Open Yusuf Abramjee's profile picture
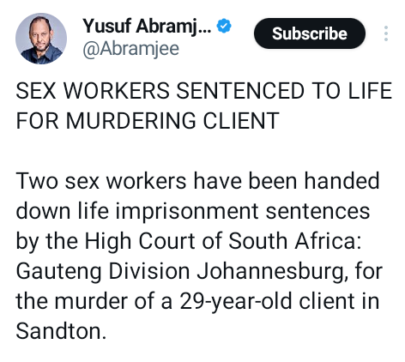This screenshot has width=405, height=362. point(41,39)
